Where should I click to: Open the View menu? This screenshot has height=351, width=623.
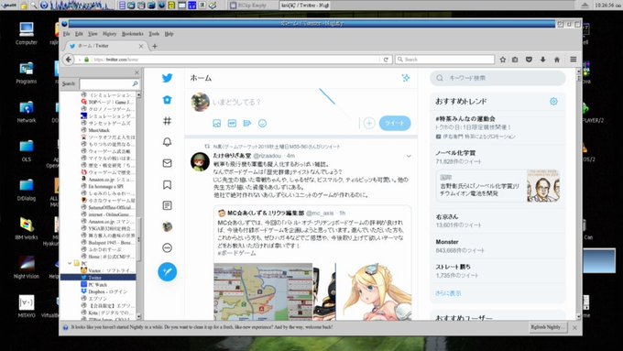93,34
